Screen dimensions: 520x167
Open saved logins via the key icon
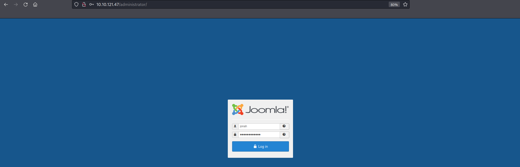pyautogui.click(x=92, y=4)
